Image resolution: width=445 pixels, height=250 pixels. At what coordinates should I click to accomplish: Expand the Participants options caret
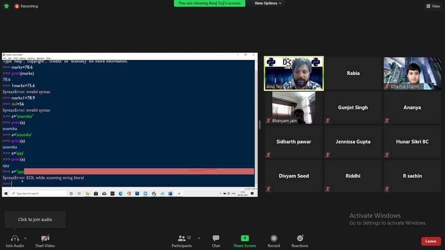tap(199, 238)
